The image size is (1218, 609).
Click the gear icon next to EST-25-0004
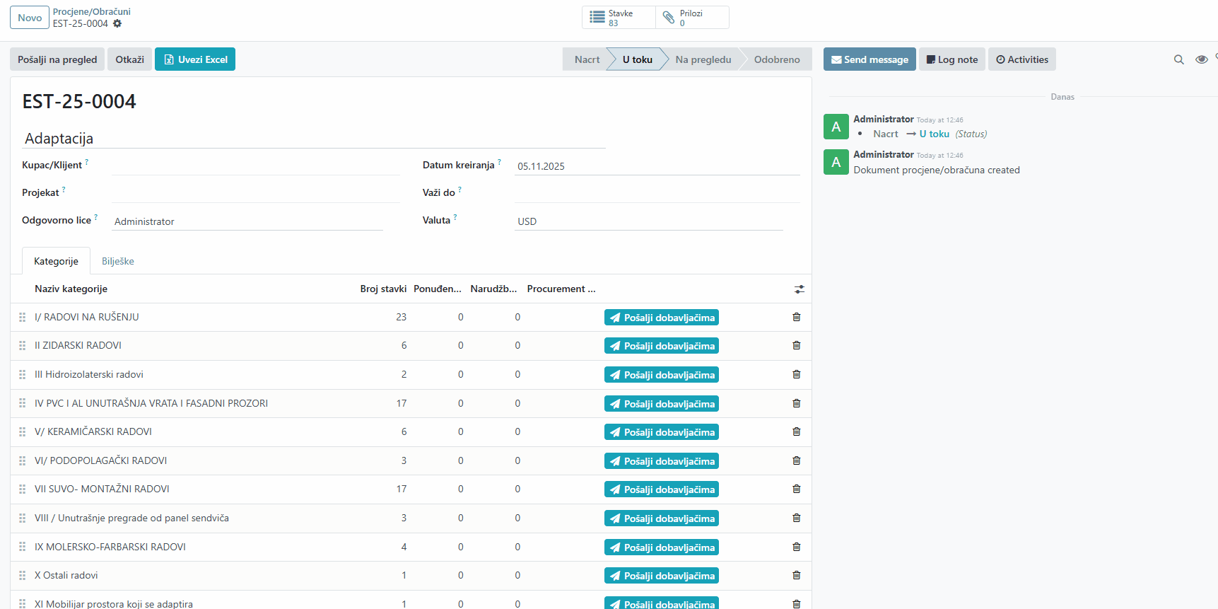click(x=117, y=23)
